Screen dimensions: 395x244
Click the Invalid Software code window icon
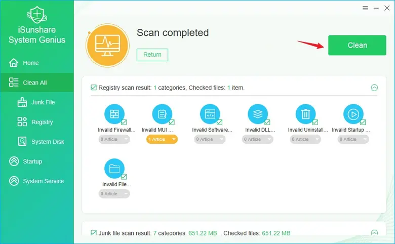coord(210,114)
